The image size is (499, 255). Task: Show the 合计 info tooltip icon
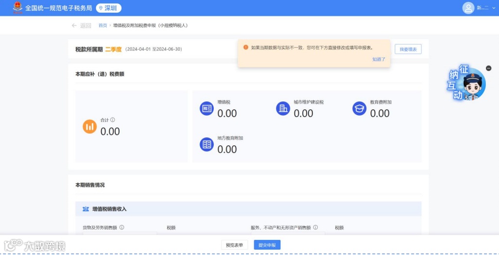pyautogui.click(x=113, y=120)
